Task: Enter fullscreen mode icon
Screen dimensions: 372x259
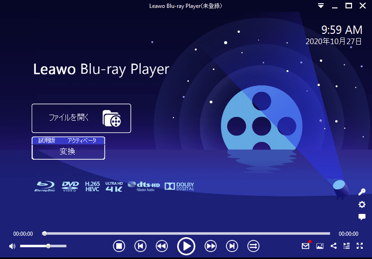Action: pyautogui.click(x=359, y=246)
